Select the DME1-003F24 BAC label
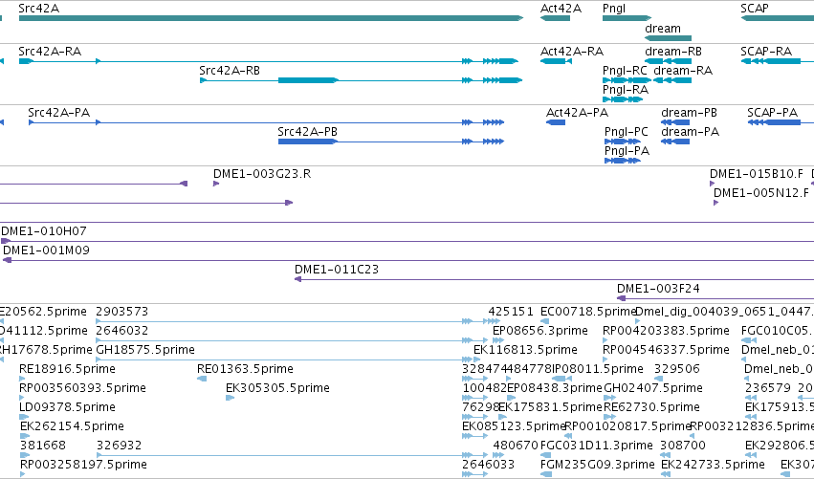 point(658,289)
